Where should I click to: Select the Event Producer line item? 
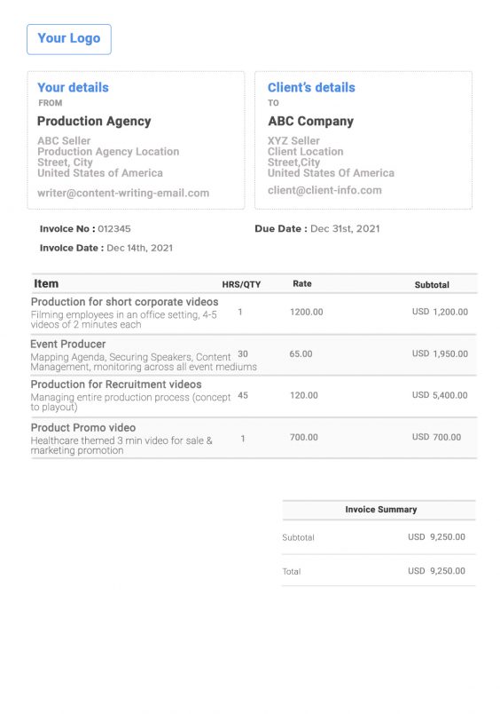pyautogui.click(x=254, y=355)
